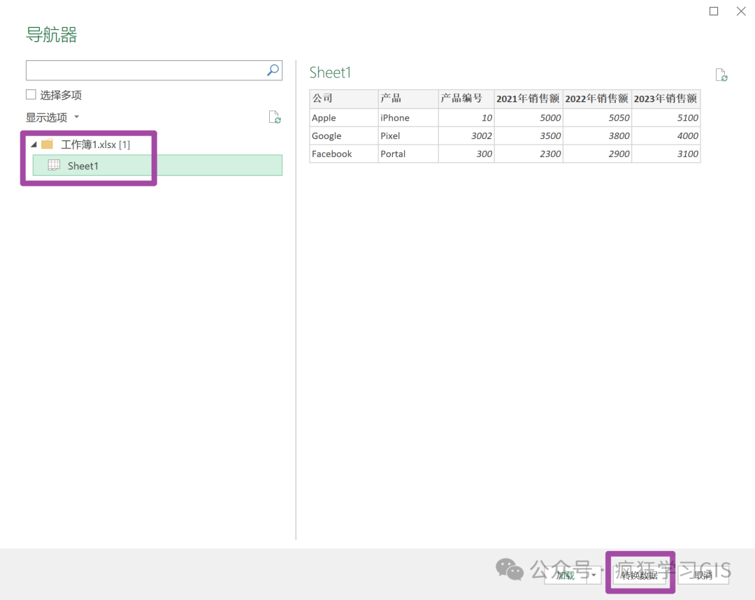The width and height of the screenshot is (755, 600).
Task: Click the 产品 column header
Action: 408,98
